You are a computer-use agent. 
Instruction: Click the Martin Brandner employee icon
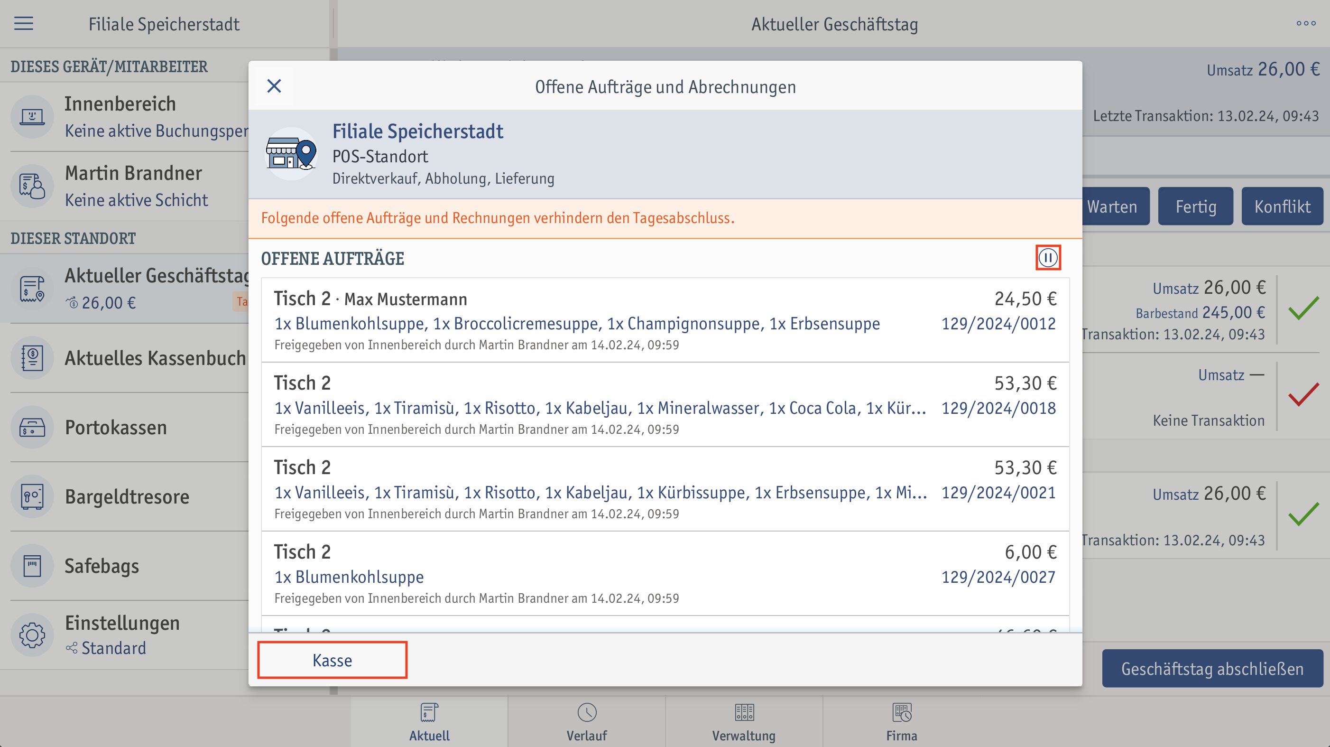pyautogui.click(x=33, y=186)
